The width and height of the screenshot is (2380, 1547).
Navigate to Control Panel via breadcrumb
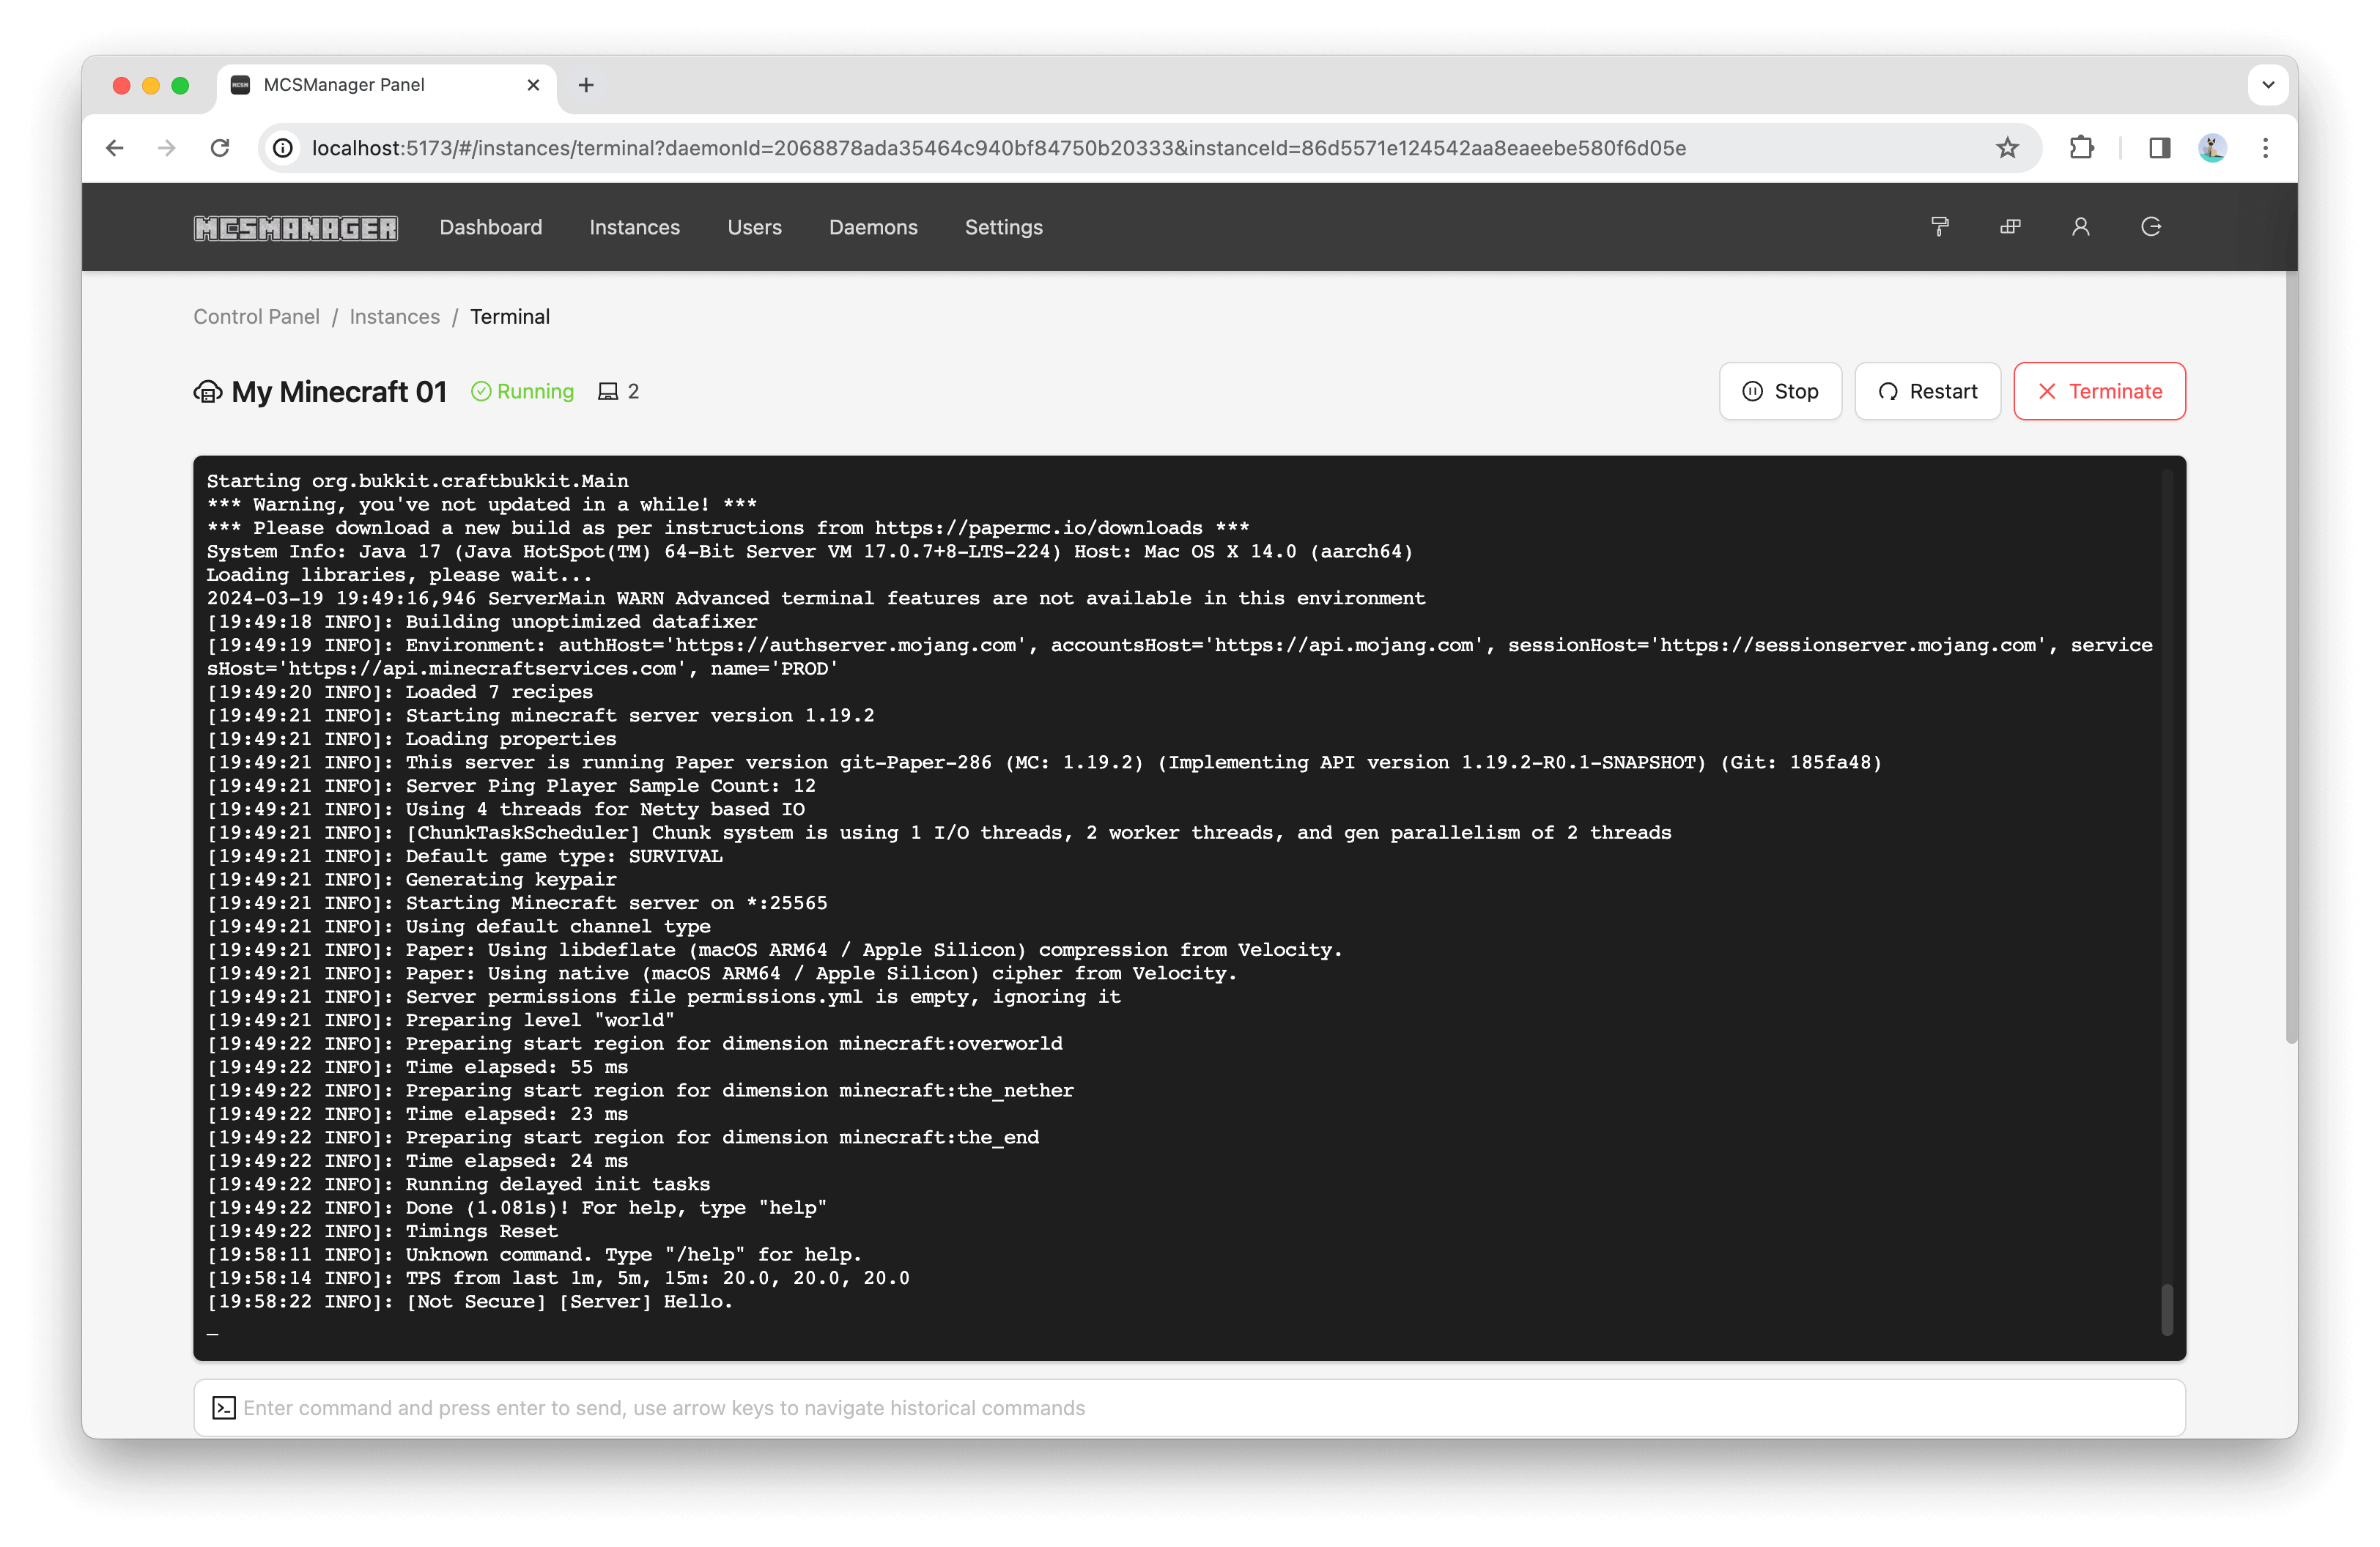256,316
